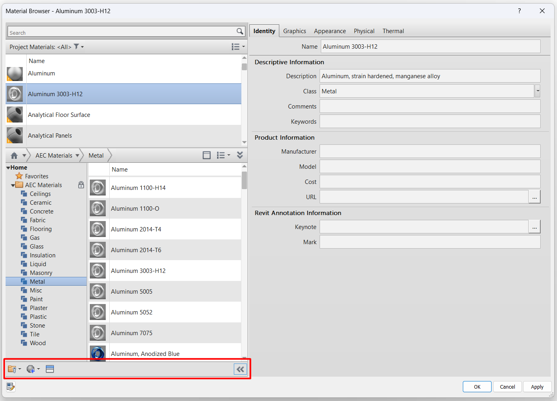557x401 pixels.
Task: Select the Identity tab
Action: tap(264, 31)
